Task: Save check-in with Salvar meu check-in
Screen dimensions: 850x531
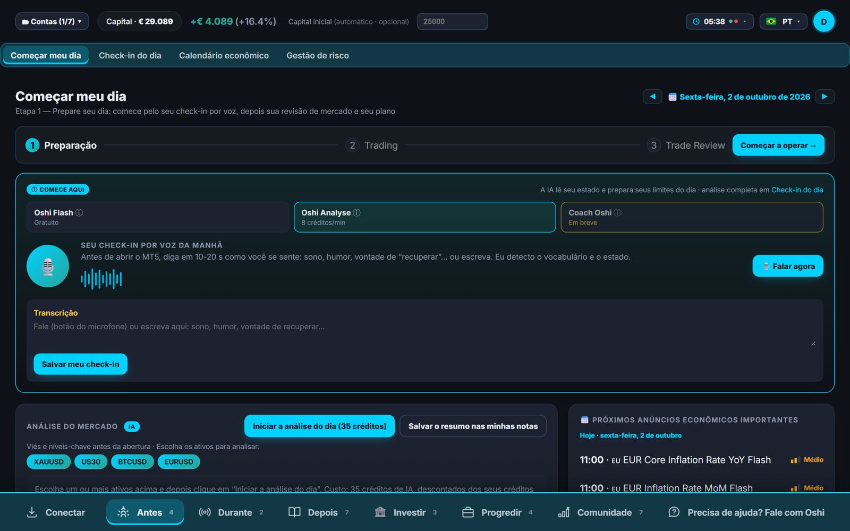Action: click(81, 364)
